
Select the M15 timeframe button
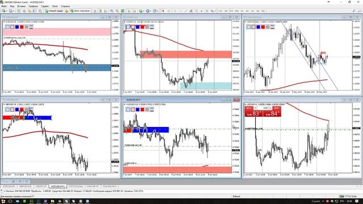(231, 11)
